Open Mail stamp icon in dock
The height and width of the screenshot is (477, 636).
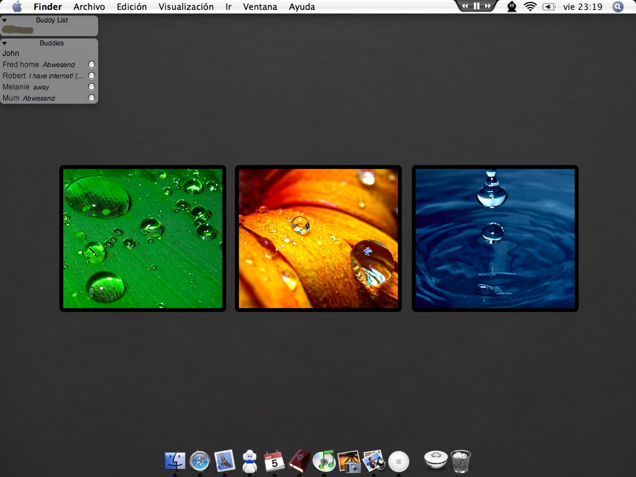pos(225,461)
